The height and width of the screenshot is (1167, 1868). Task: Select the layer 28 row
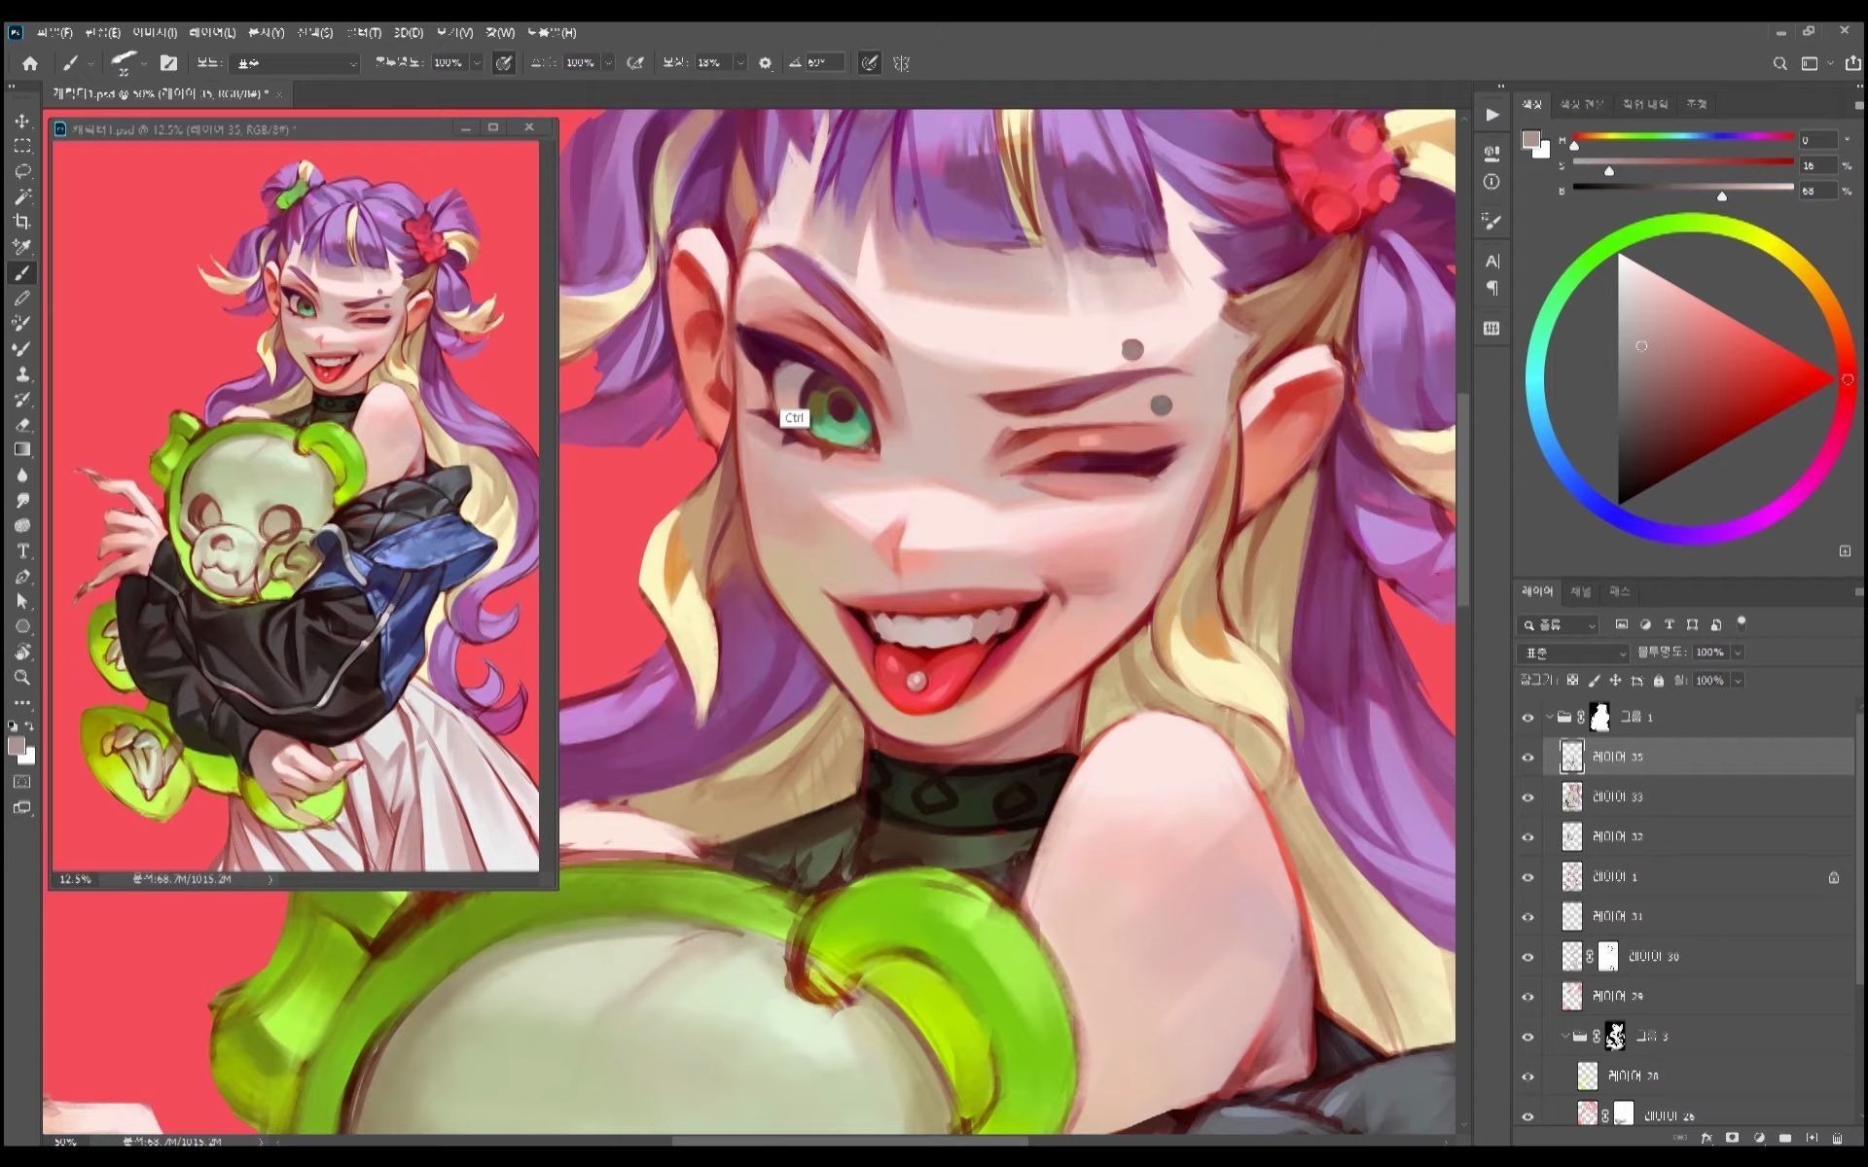point(1698,1076)
